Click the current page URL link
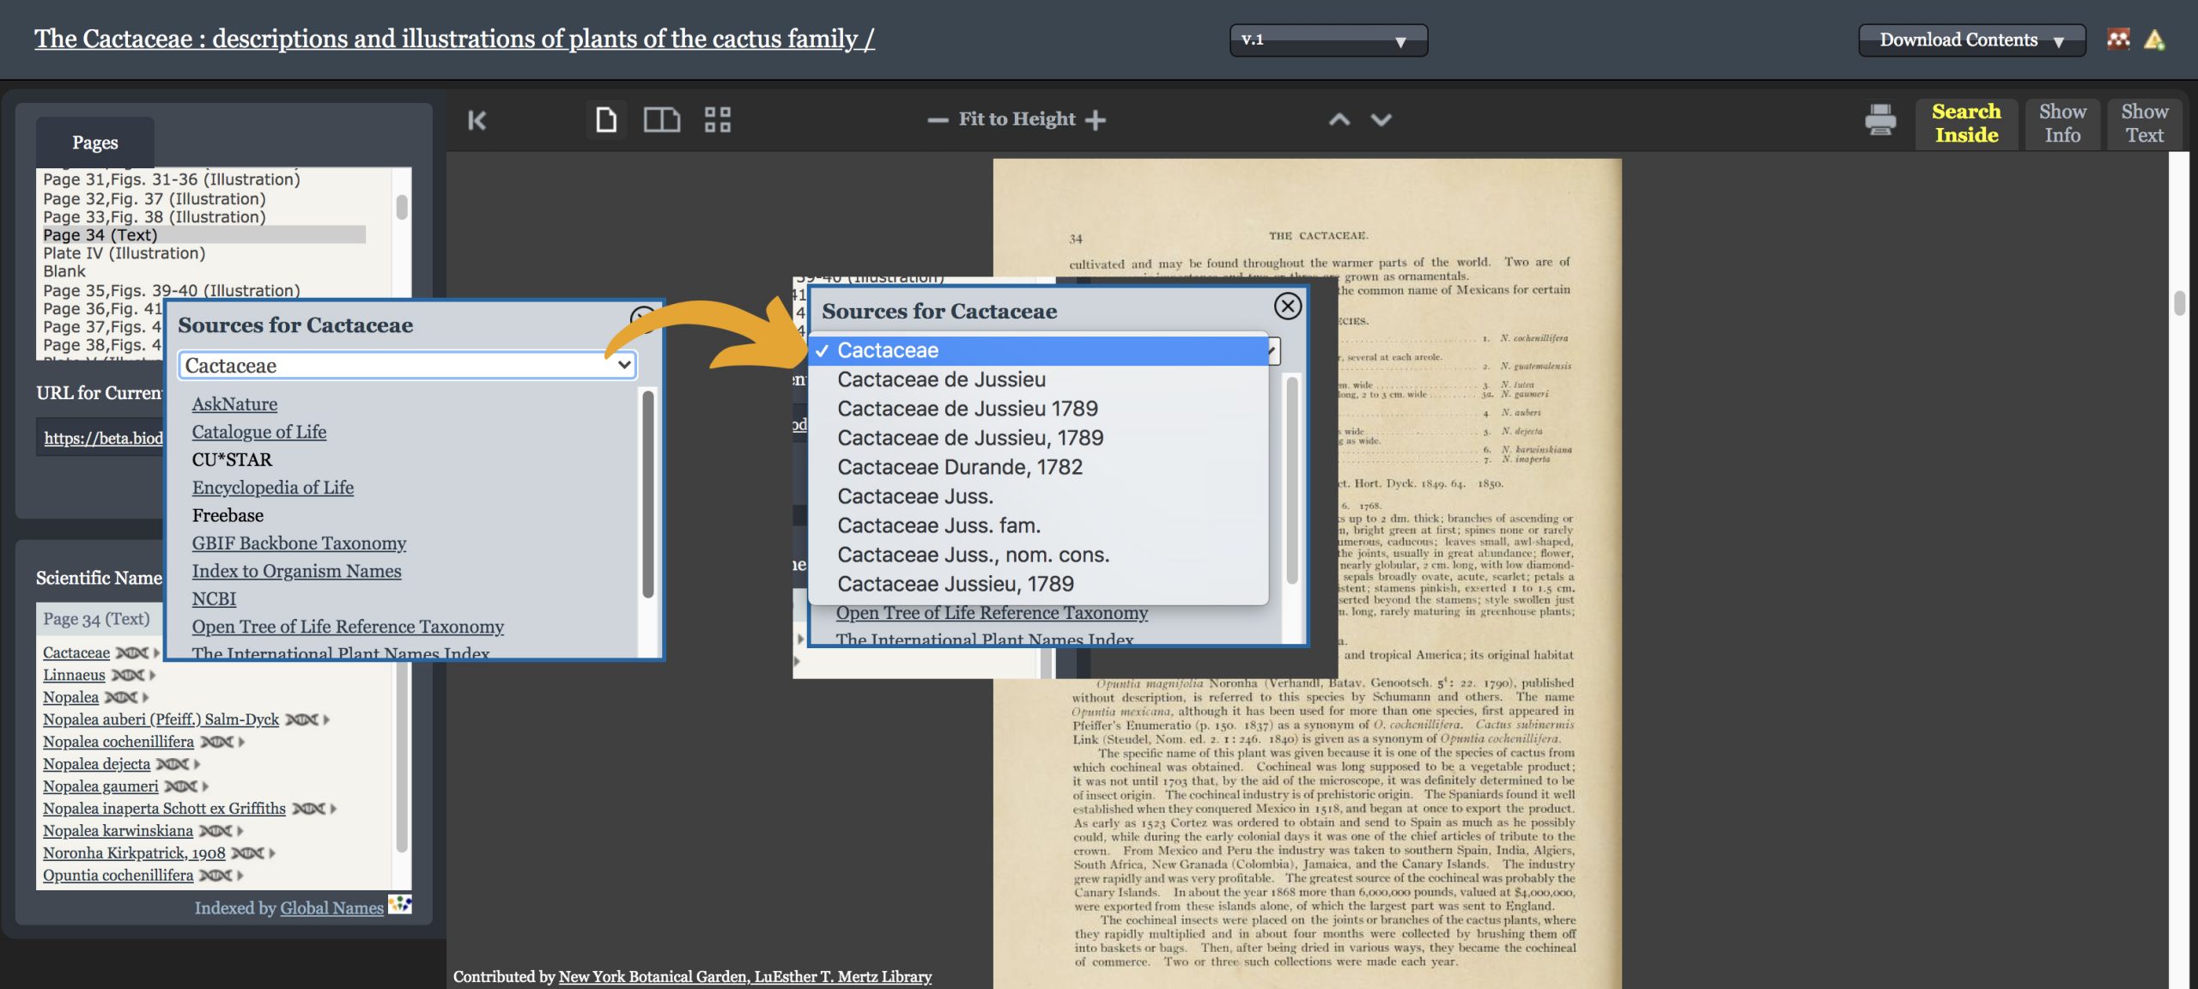 click(x=103, y=439)
